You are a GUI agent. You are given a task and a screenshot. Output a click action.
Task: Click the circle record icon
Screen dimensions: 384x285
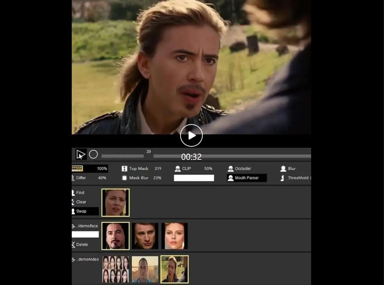click(x=93, y=154)
